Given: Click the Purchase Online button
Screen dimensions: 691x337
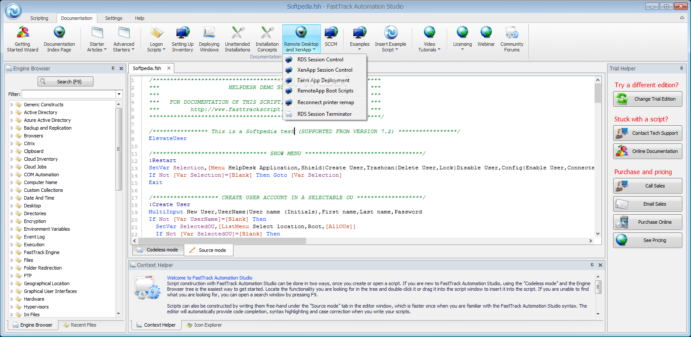Looking at the screenshot, I should (647, 222).
